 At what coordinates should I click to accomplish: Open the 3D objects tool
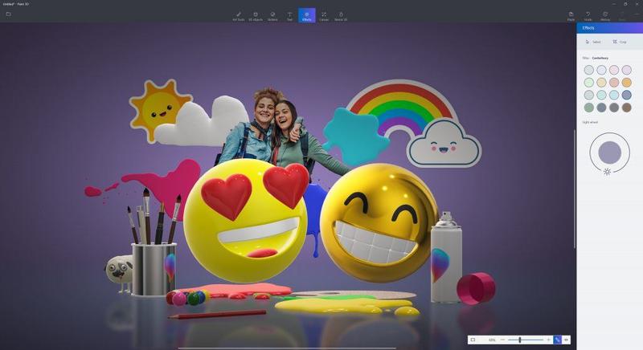point(256,15)
